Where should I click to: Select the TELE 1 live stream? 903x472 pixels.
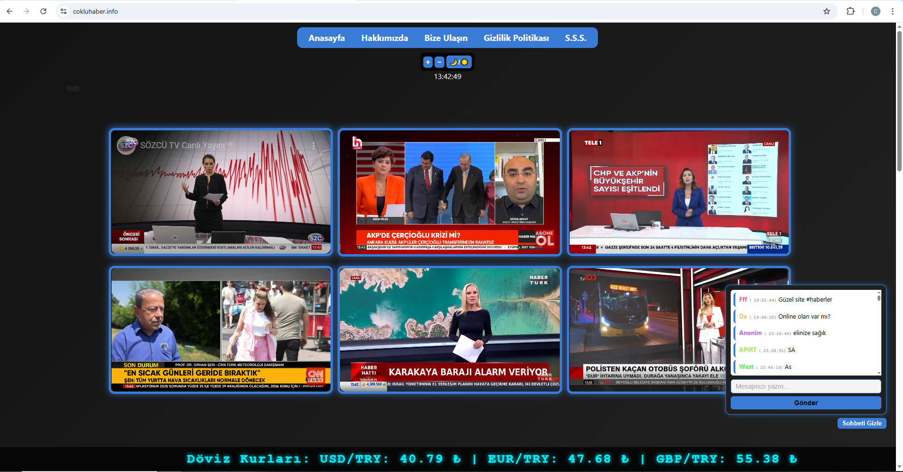pyautogui.click(x=679, y=192)
